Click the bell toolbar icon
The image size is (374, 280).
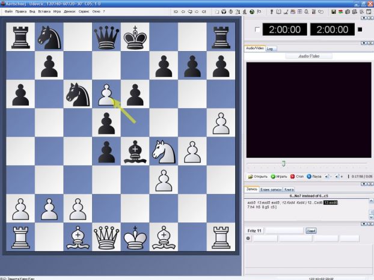click(x=307, y=11)
